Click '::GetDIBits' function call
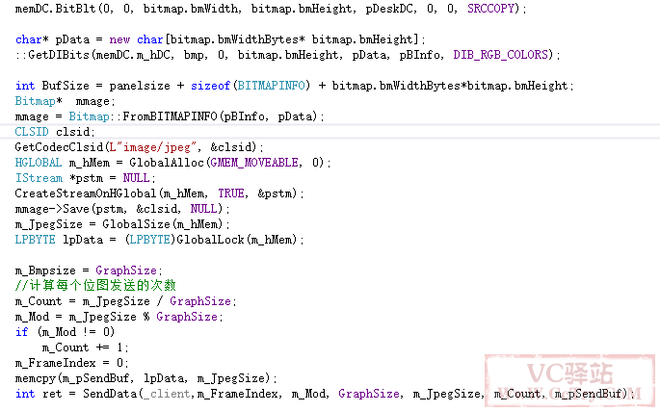660x412 pixels. click(x=52, y=55)
